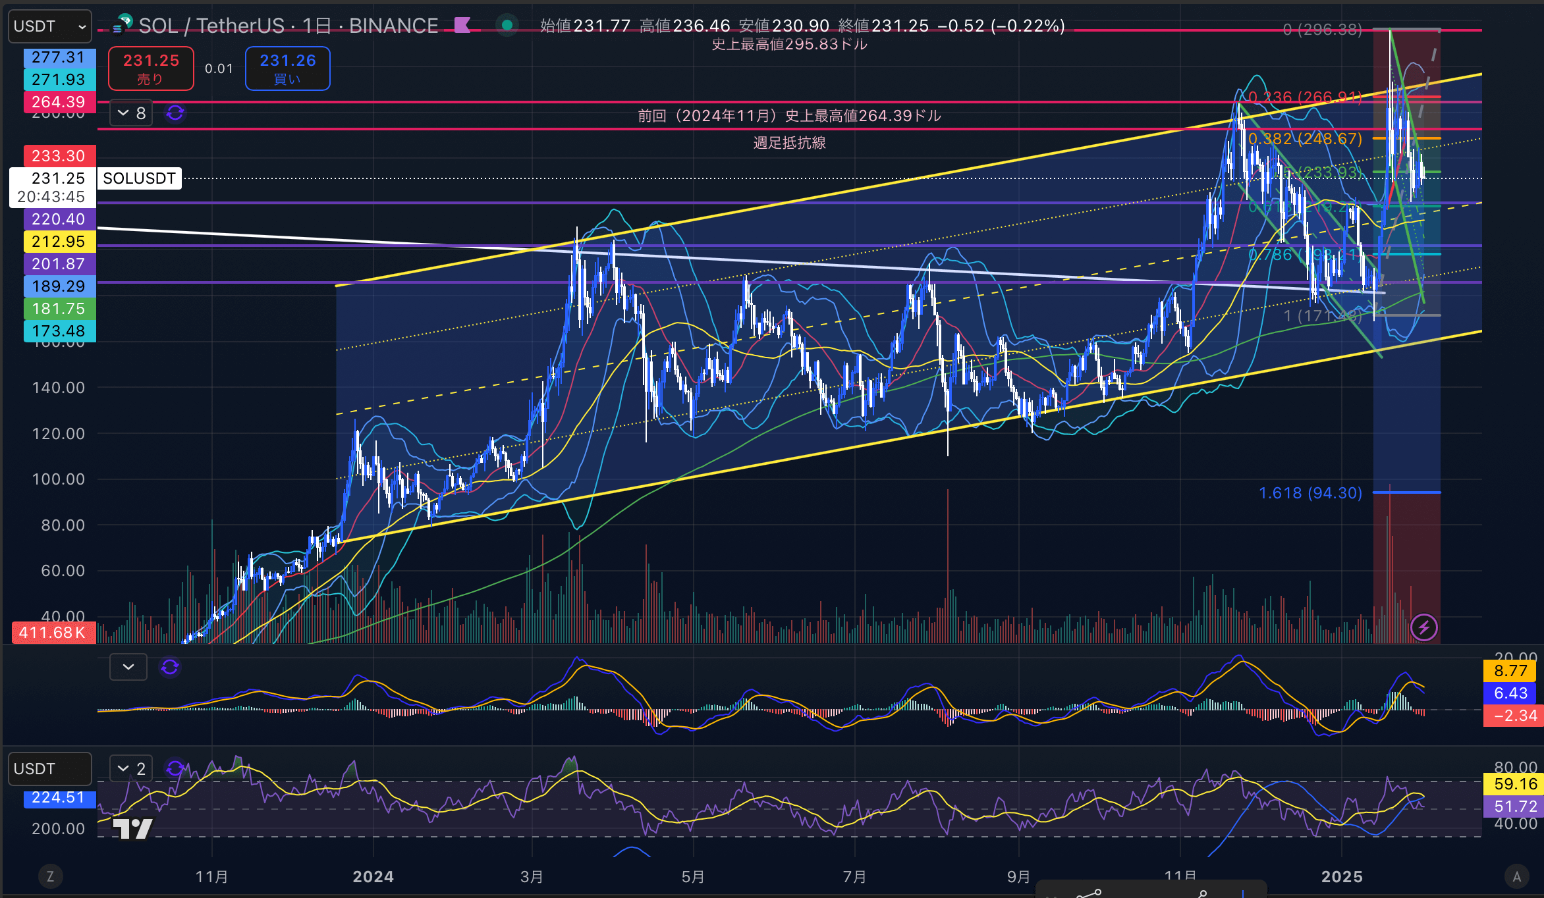Click refresh icon next to legend count 8
The image size is (1544, 898).
click(175, 113)
